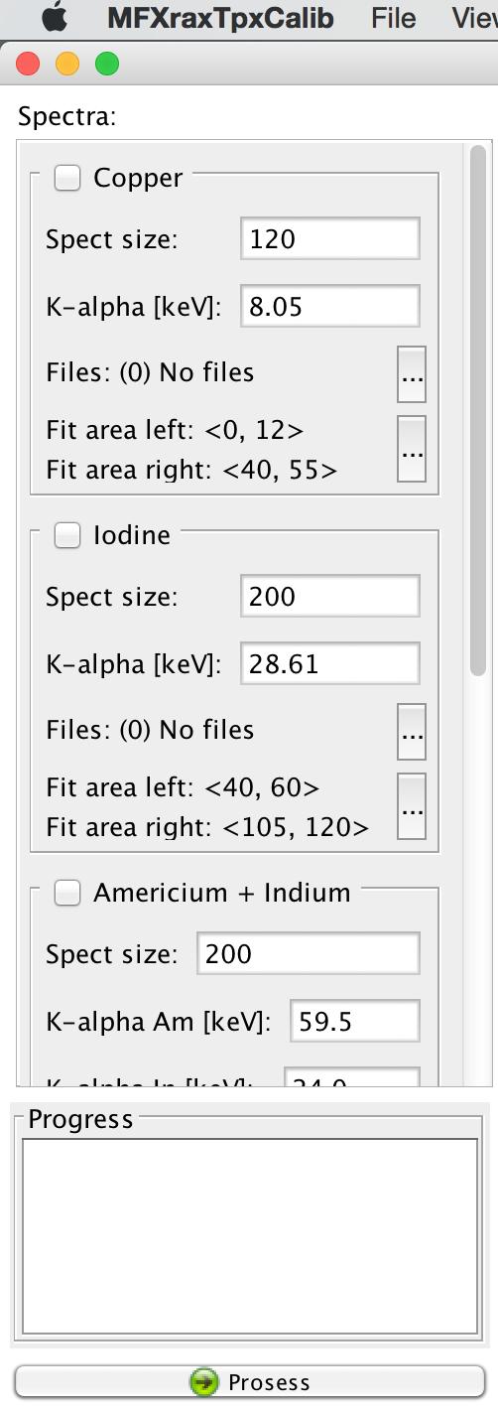Edit Copper fit area ranges

(412, 449)
